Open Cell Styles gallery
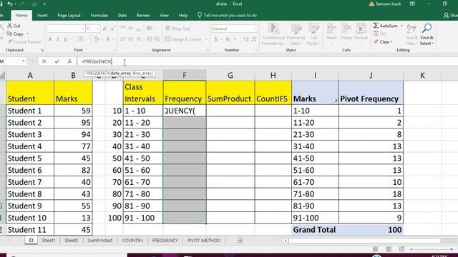 coord(313,34)
